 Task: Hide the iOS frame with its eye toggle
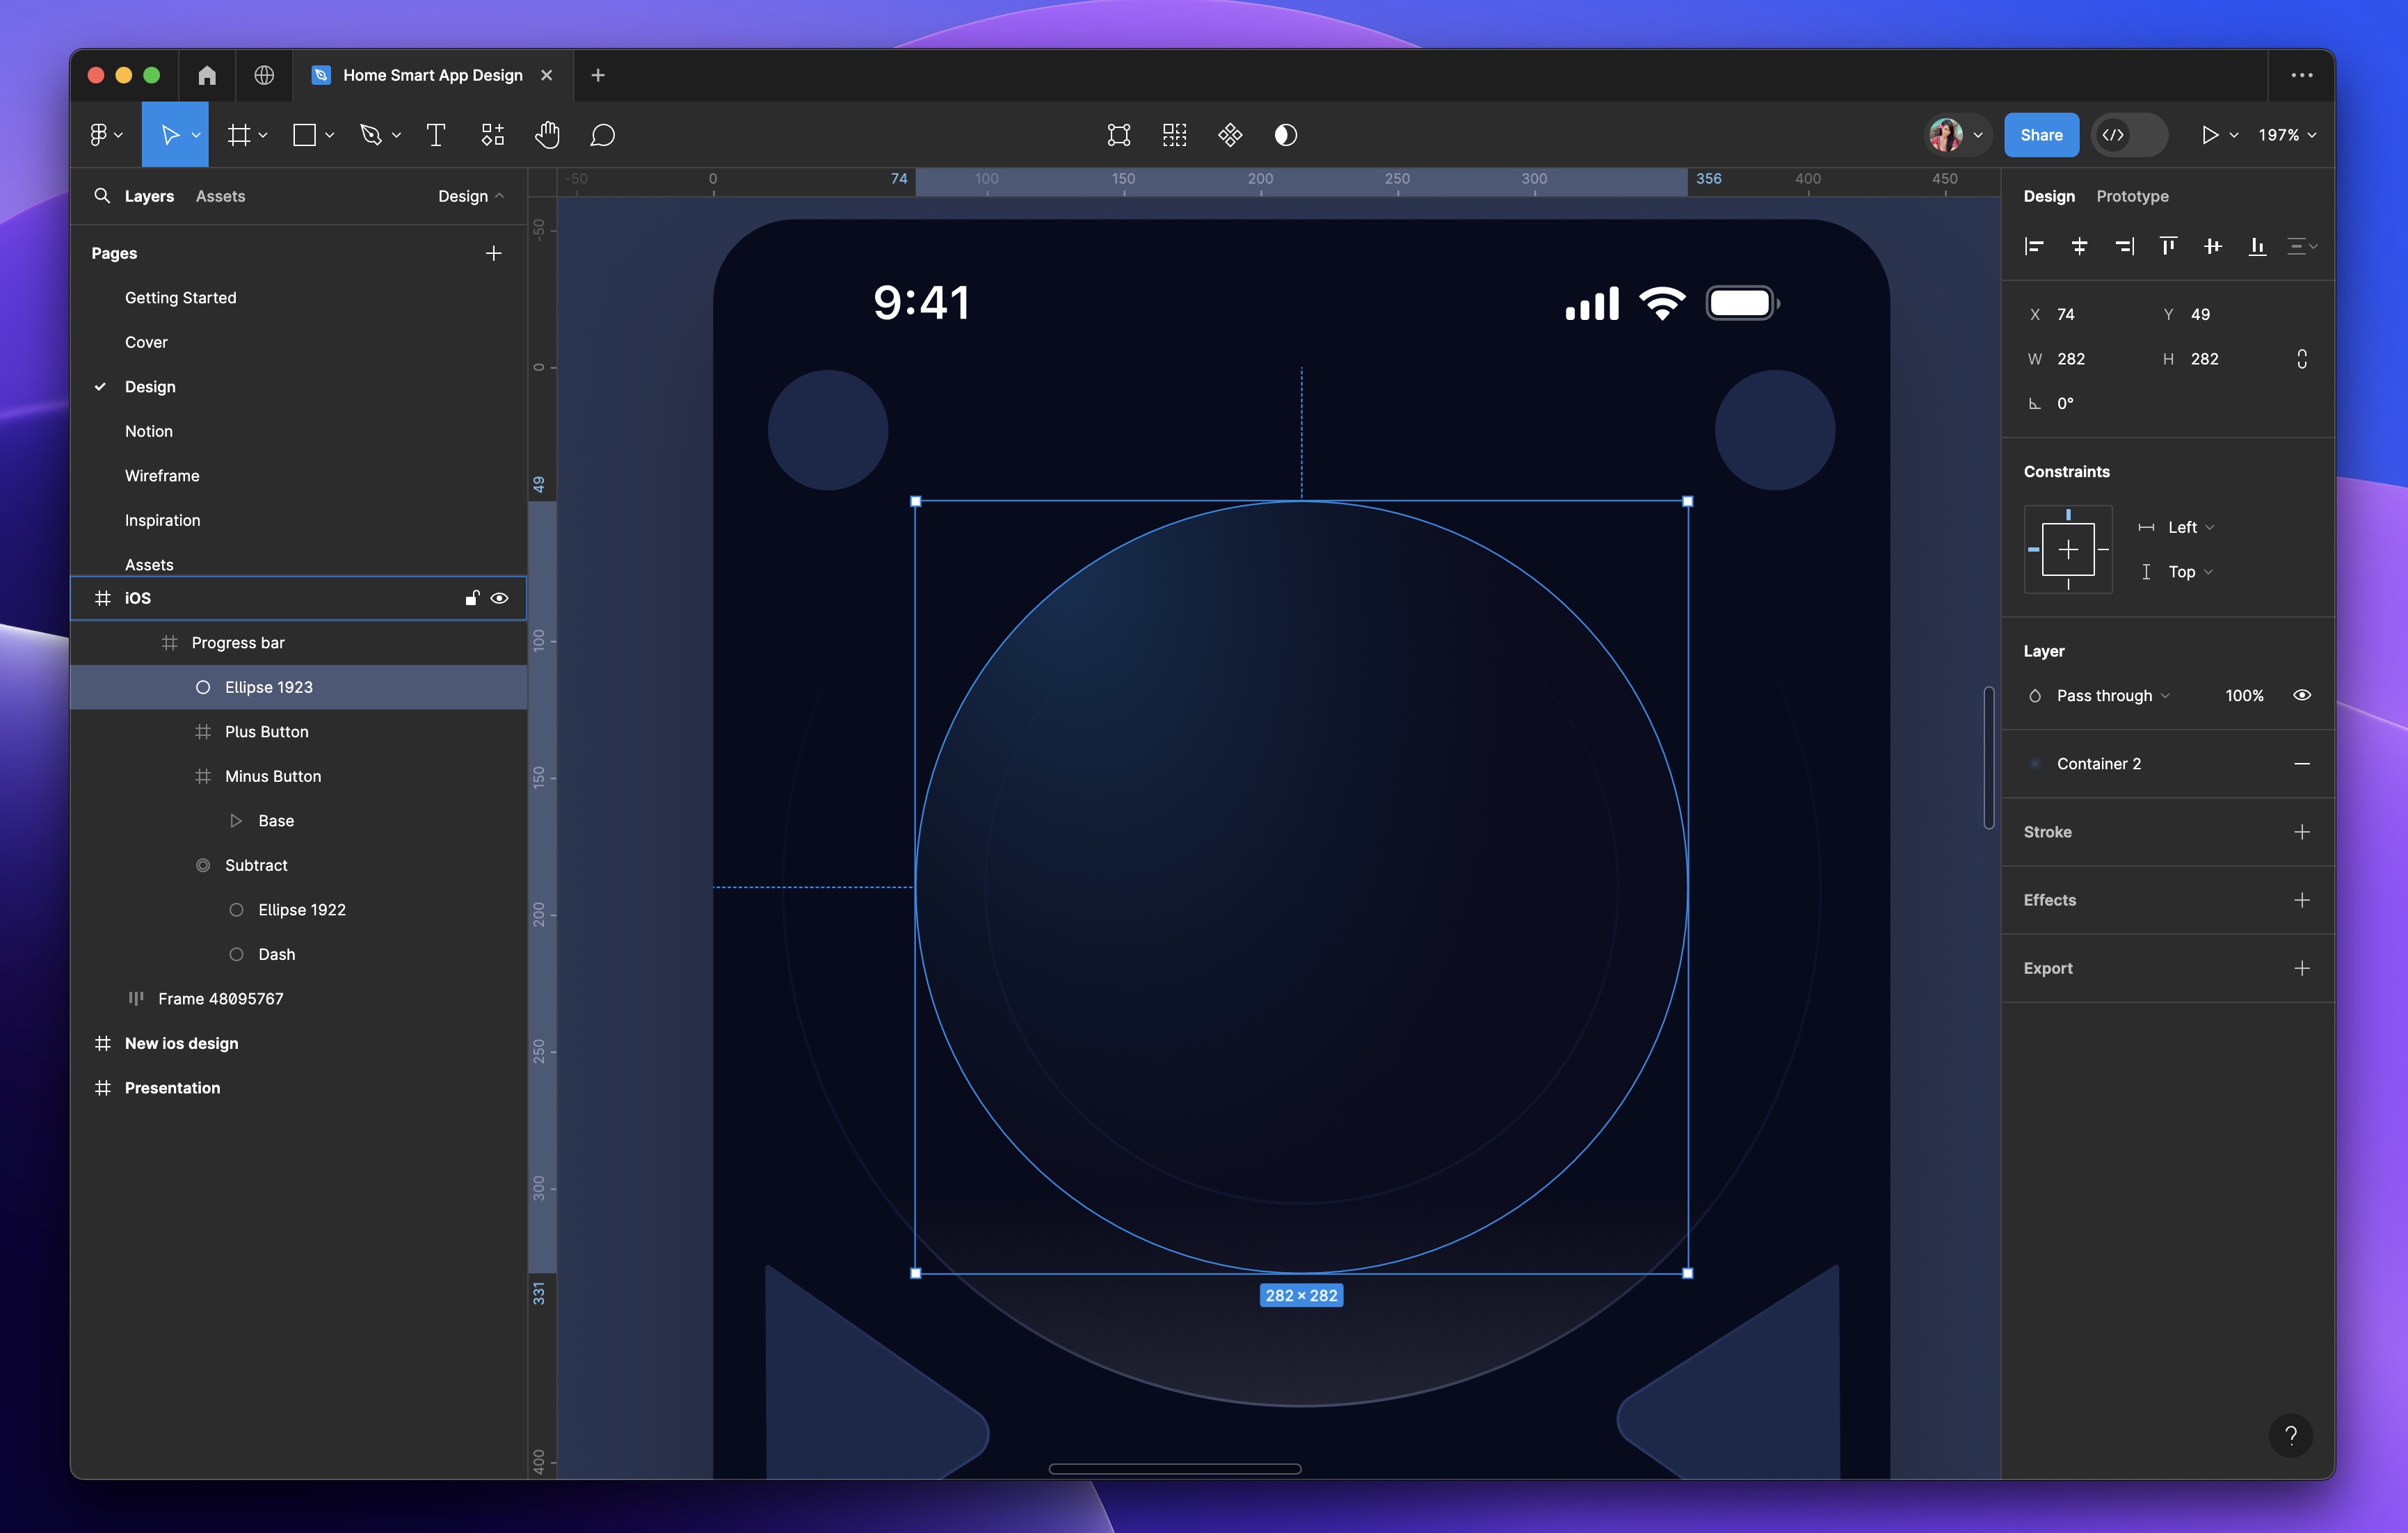coord(499,598)
